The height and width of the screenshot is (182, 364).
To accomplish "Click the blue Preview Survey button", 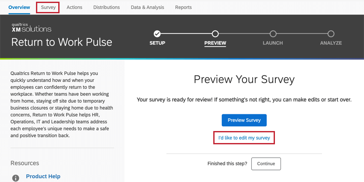I will (x=244, y=120).
